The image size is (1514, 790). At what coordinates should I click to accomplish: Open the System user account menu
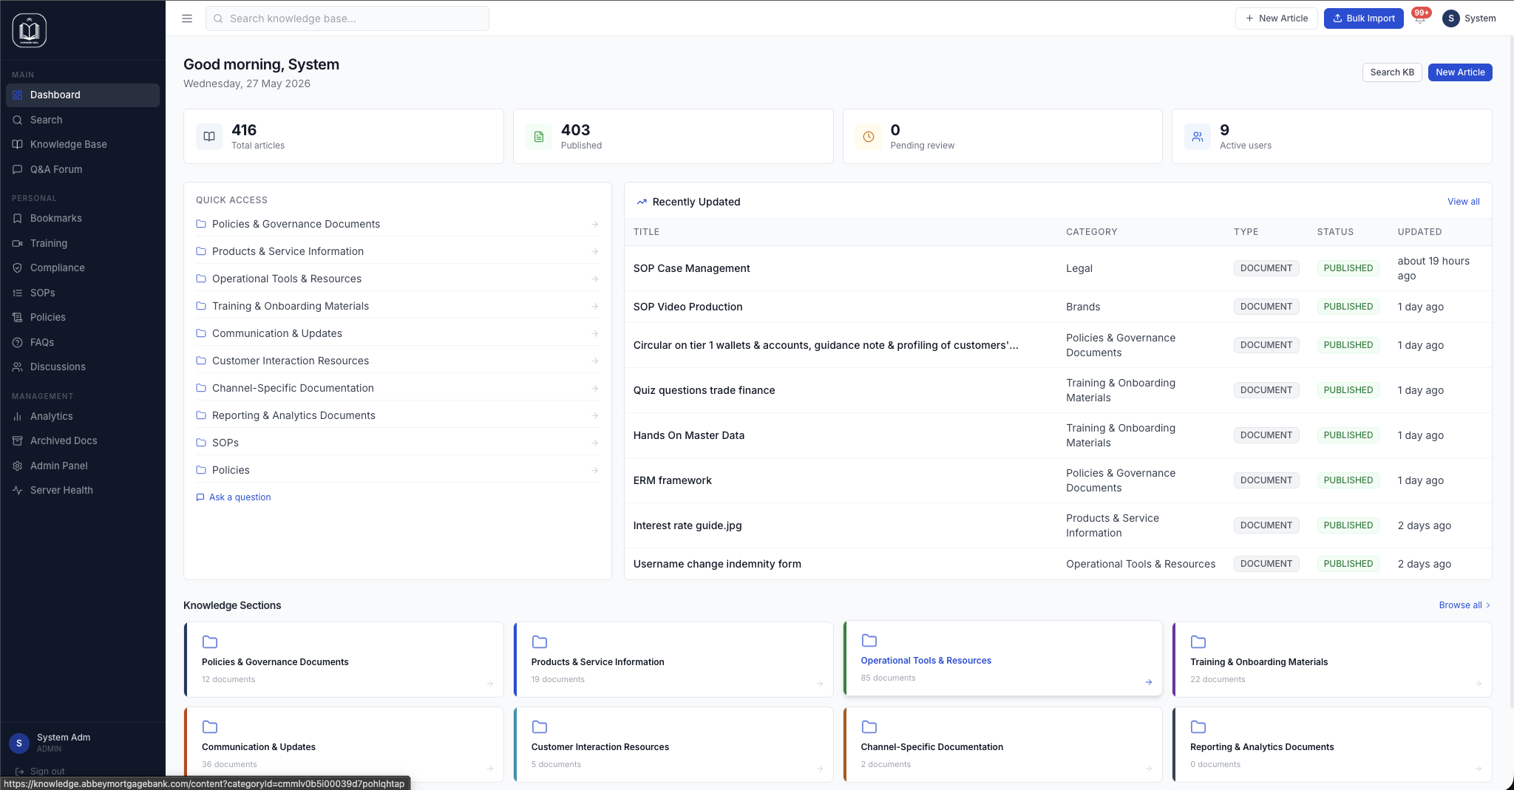pyautogui.click(x=1470, y=18)
